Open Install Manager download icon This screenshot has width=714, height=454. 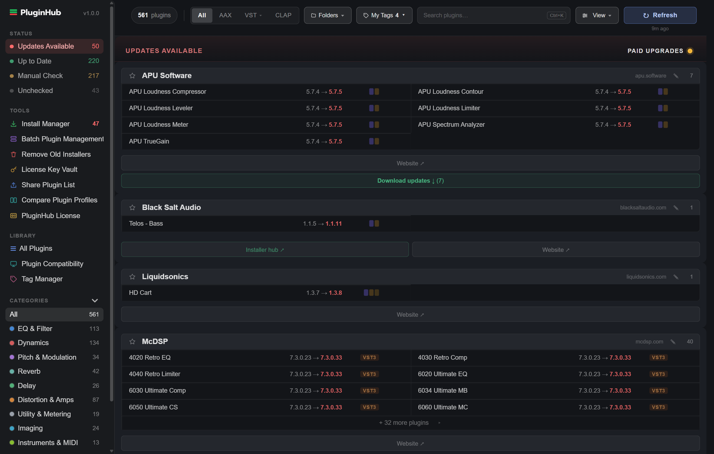point(13,124)
